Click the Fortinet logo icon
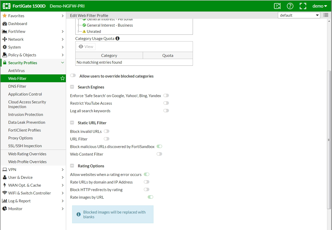Screen dimensions: 332x230 [7, 6]
